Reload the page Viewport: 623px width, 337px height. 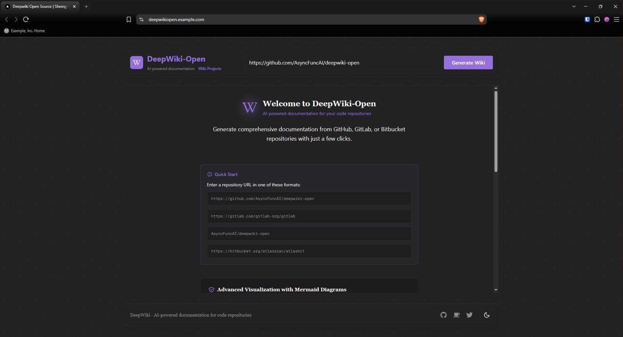26,19
